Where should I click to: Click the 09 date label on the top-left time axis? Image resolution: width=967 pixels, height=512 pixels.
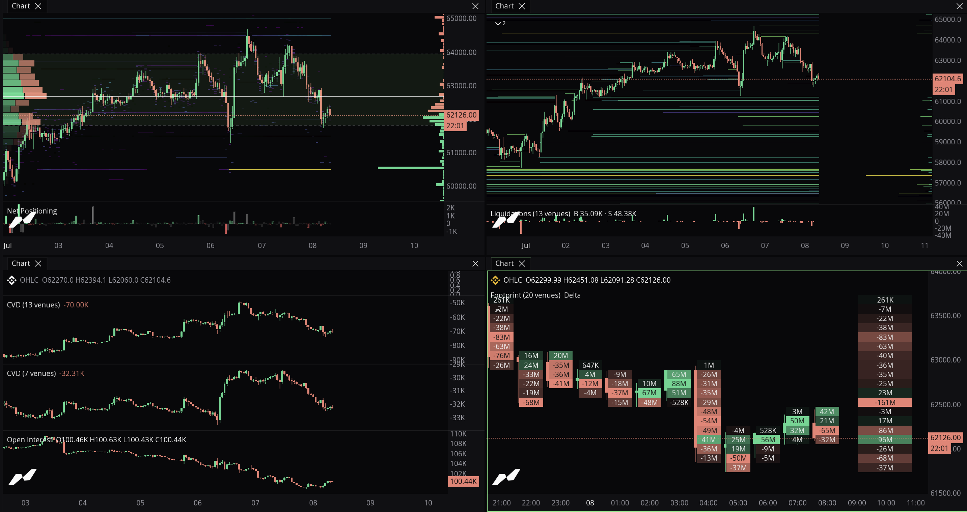click(x=363, y=246)
